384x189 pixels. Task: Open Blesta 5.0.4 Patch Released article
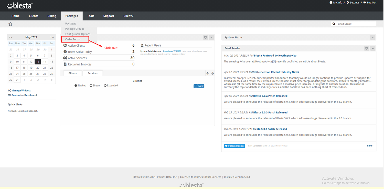pos(270,96)
